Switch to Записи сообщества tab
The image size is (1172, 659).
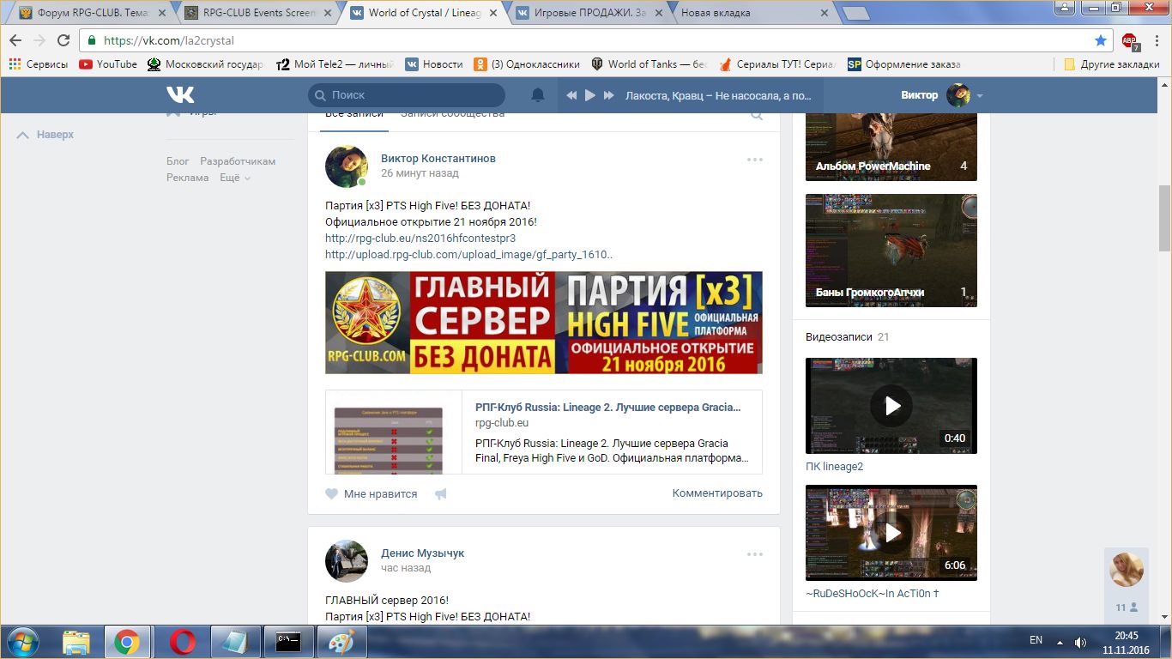click(x=452, y=114)
